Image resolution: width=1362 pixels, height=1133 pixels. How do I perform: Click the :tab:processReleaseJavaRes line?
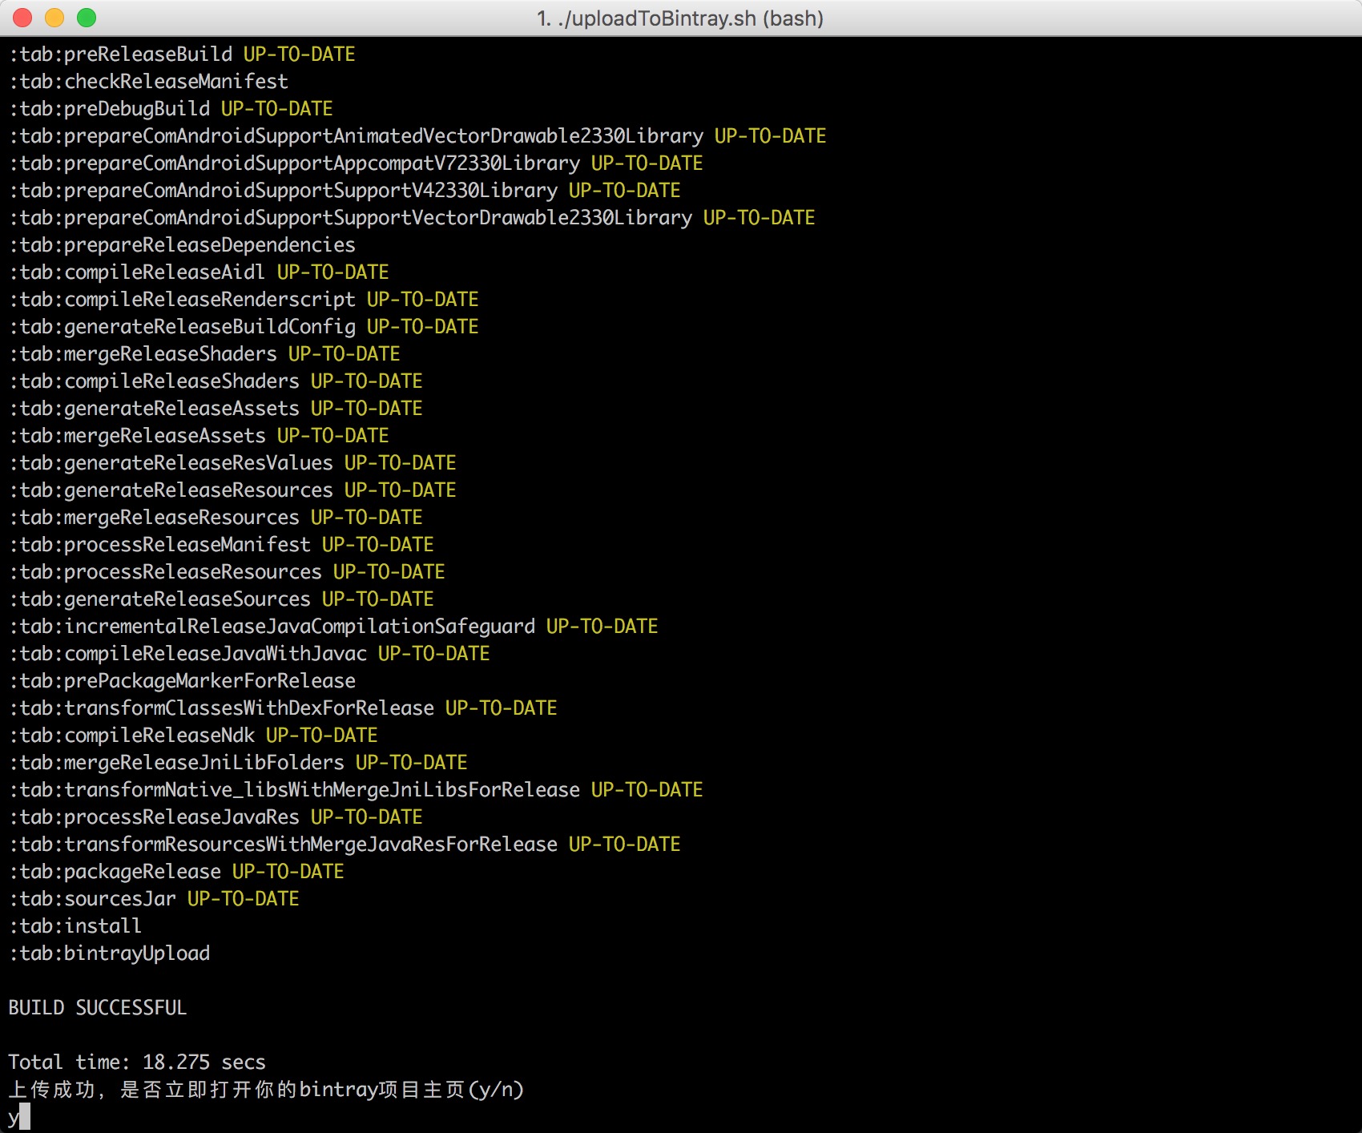[x=216, y=817]
